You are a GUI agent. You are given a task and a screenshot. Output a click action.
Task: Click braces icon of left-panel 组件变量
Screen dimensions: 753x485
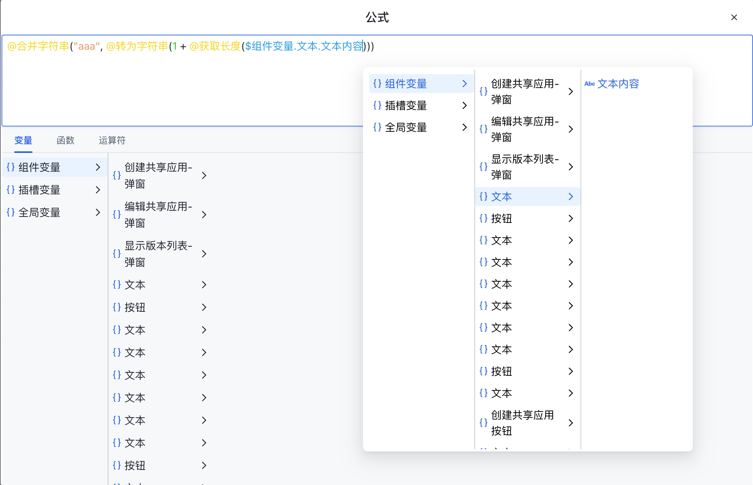pos(11,167)
